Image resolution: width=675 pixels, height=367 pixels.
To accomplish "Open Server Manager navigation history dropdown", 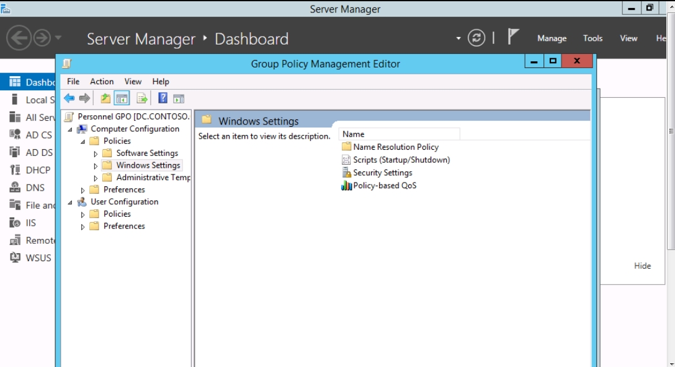I will tap(58, 38).
